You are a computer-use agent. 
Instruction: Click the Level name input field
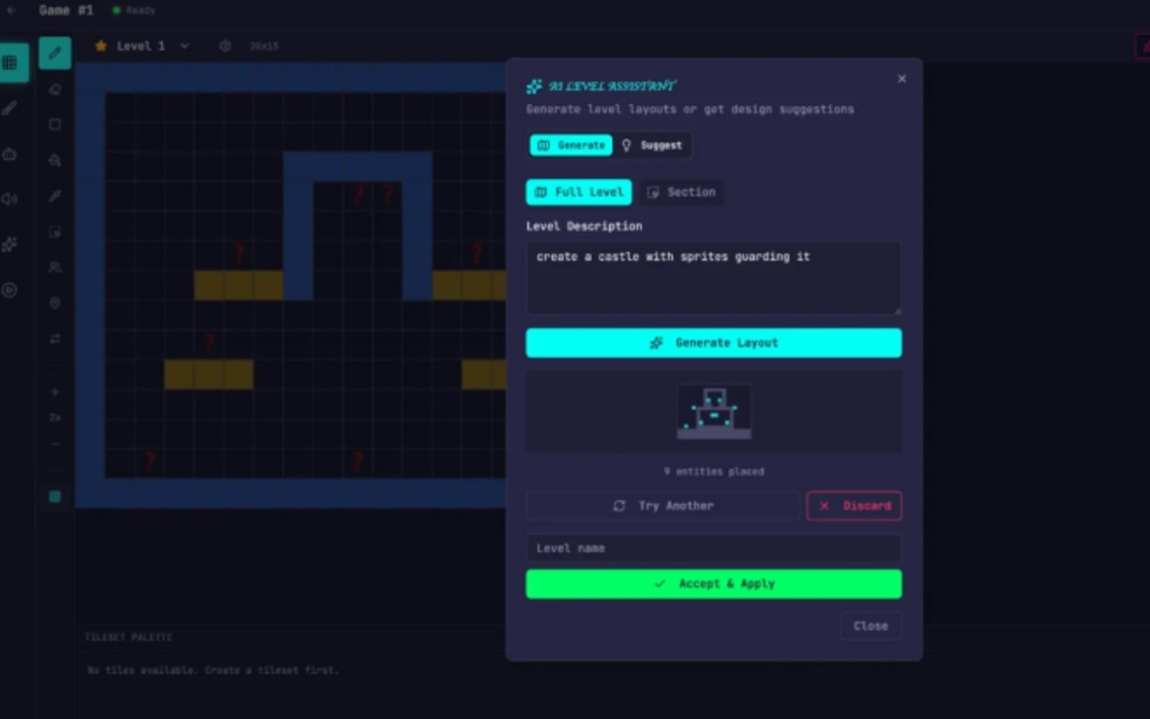(x=714, y=548)
